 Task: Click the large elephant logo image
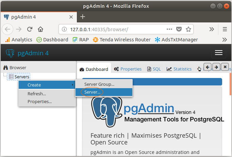pyautogui.click(x=107, y=112)
